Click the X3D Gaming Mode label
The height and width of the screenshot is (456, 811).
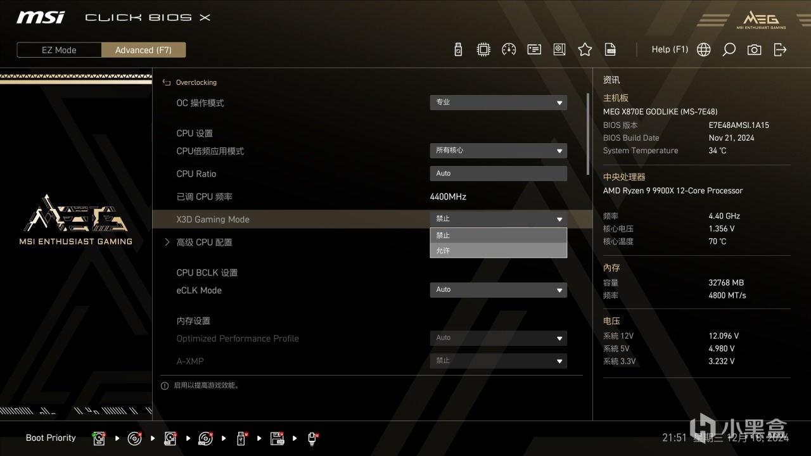[213, 219]
